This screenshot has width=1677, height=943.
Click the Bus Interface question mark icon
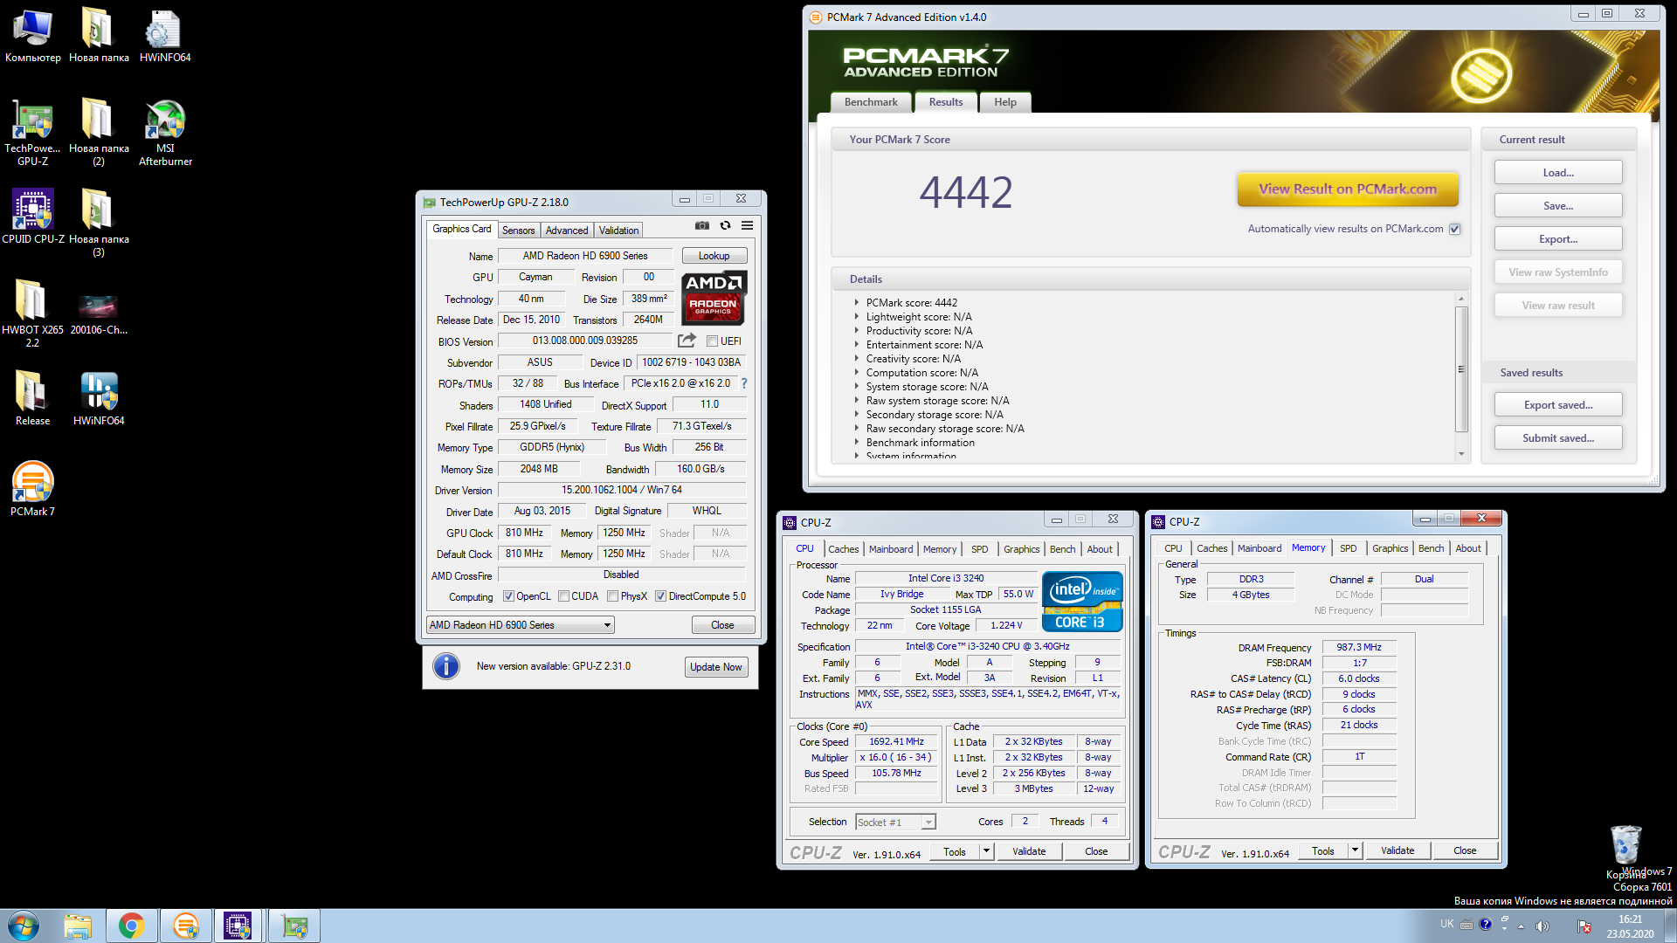(744, 383)
